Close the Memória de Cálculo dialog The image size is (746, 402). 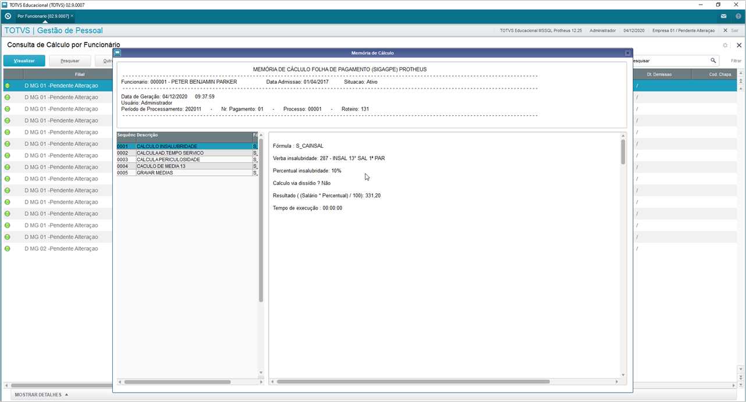[x=627, y=53]
